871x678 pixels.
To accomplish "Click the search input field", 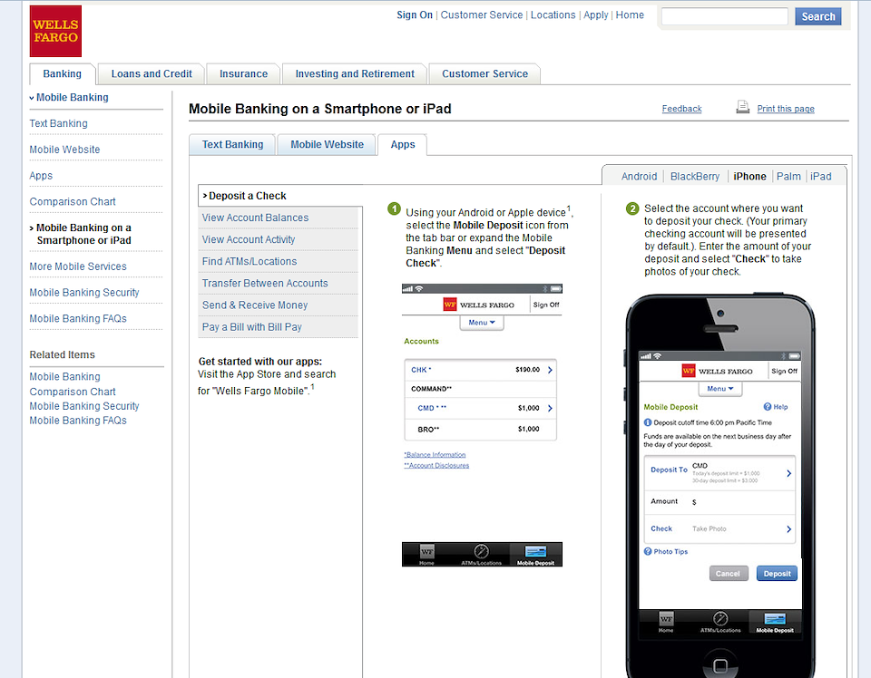I will click(724, 16).
